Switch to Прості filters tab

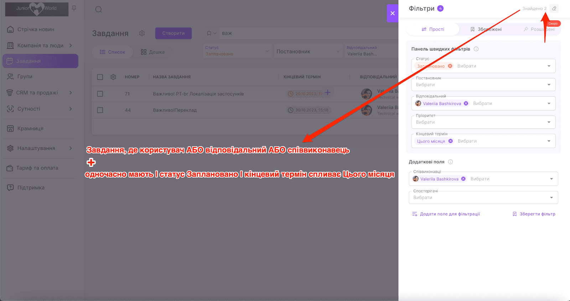[433, 29]
